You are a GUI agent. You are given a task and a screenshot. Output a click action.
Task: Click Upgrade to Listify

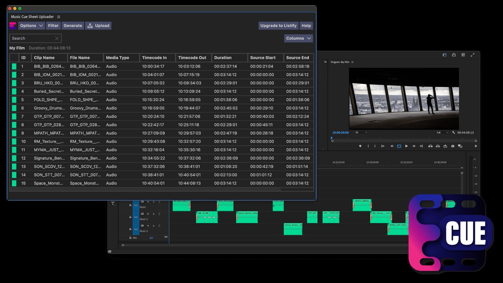click(278, 26)
